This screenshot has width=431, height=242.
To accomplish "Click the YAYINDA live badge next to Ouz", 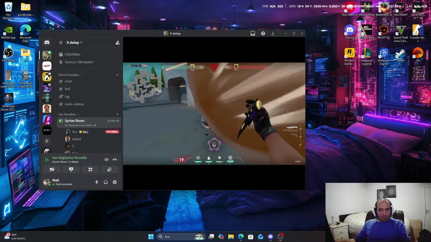I will (x=112, y=132).
